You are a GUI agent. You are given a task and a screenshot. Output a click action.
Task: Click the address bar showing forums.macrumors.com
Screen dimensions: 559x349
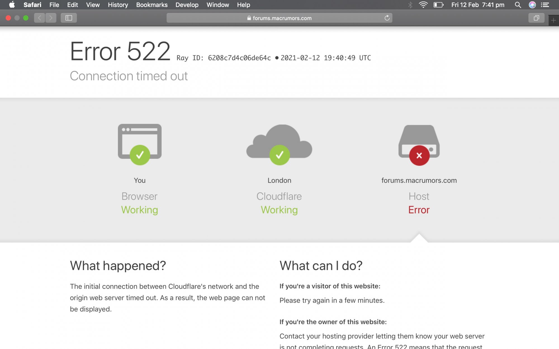[x=279, y=18]
